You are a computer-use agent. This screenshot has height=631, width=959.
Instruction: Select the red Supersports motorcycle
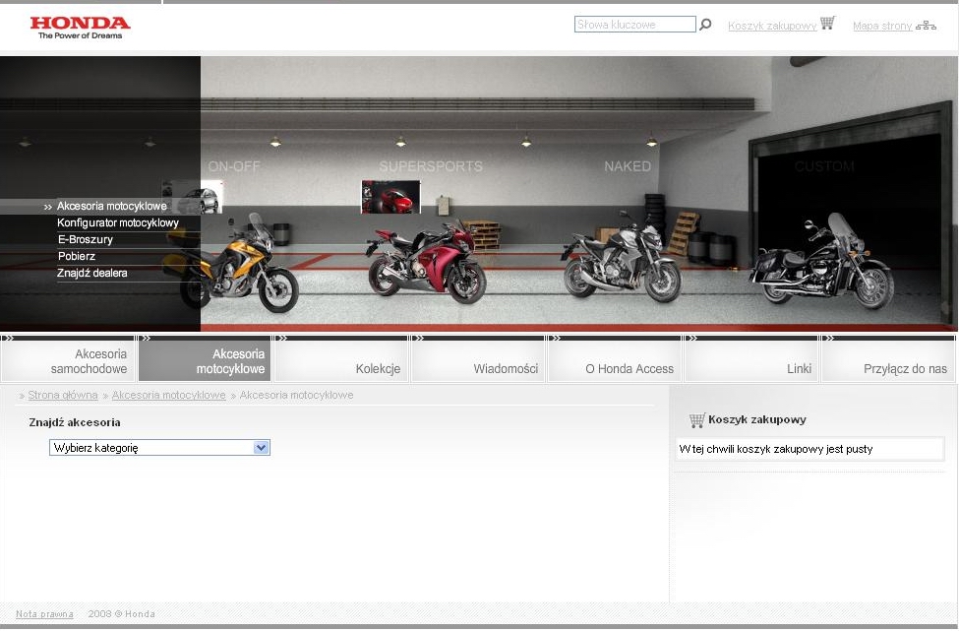pos(425,261)
